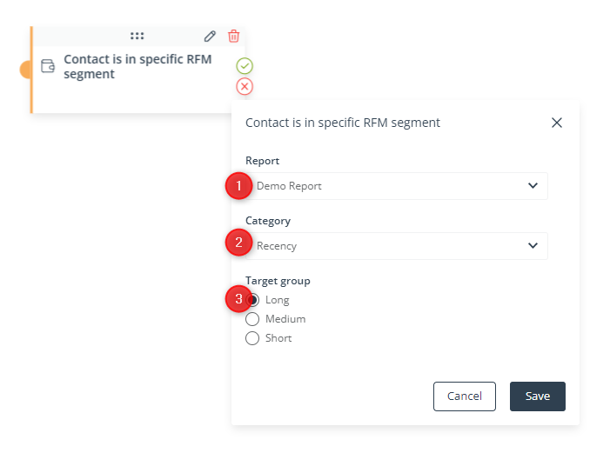Click the orange input connector on node edge
The width and height of the screenshot is (610, 453).
(x=25, y=70)
